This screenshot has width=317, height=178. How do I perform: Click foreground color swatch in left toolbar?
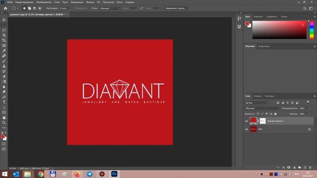click(2, 136)
